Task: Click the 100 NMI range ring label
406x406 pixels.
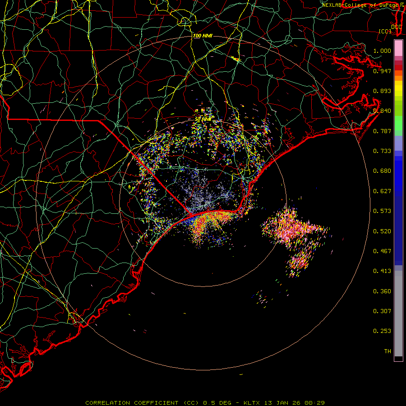Action: (x=203, y=36)
